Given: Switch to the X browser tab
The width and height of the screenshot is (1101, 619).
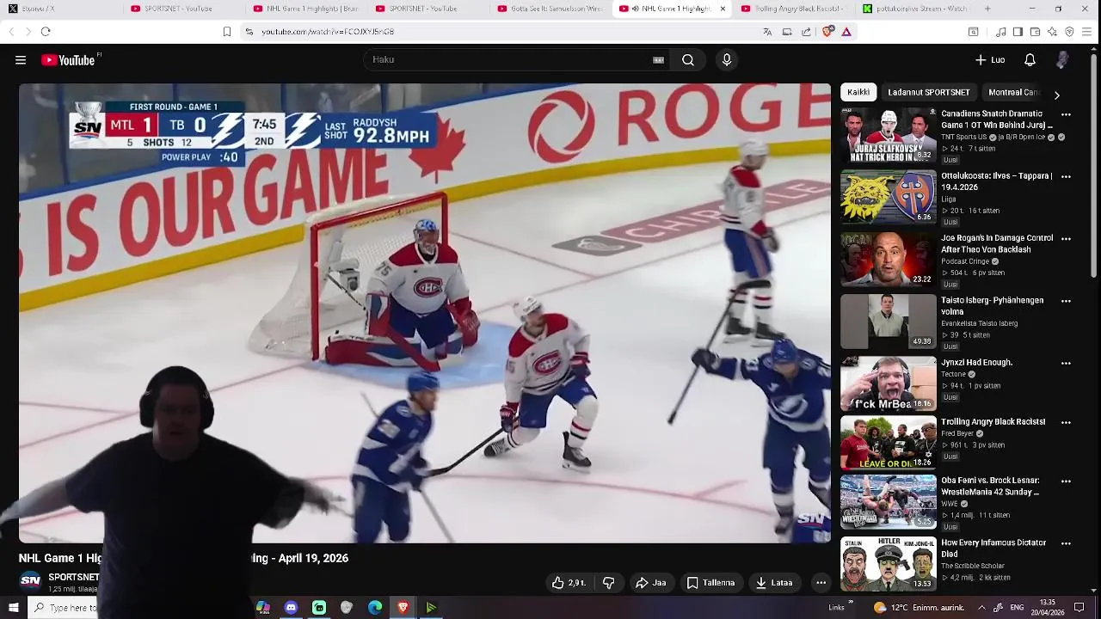Looking at the screenshot, I should pos(60,9).
